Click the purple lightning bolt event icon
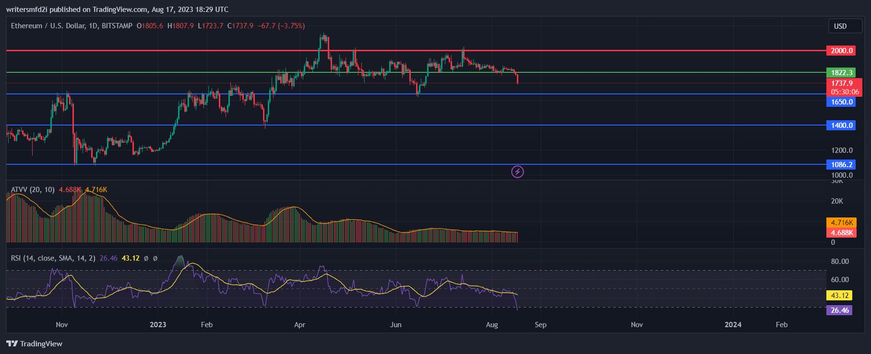The height and width of the screenshot is (354, 871). (x=517, y=171)
